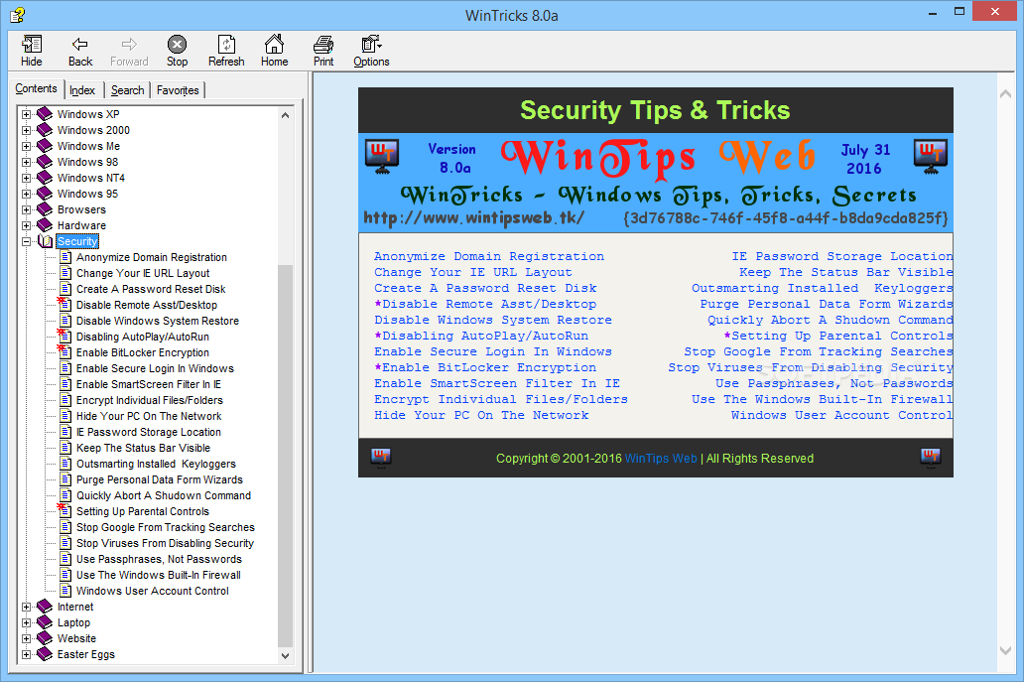Expand the Website tree node
This screenshot has height=682, width=1024.
[26, 638]
